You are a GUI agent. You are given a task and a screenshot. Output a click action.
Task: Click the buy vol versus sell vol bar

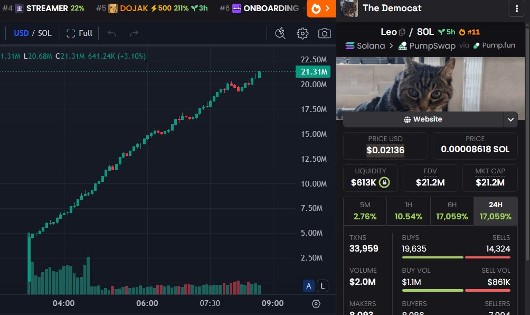click(456, 290)
